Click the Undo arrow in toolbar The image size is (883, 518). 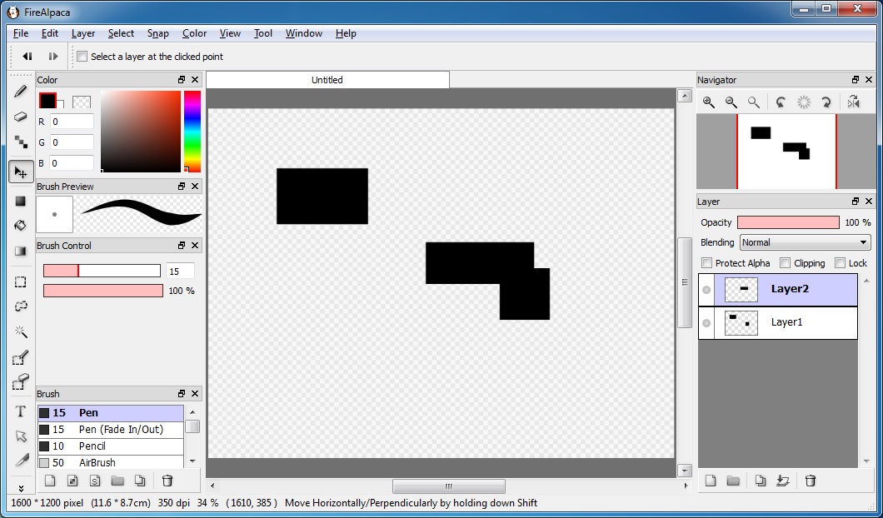tap(27, 57)
